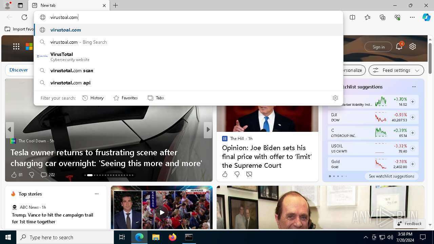Open Import favorites bookmark bar item
434x244 pixels.
[x=19, y=29]
